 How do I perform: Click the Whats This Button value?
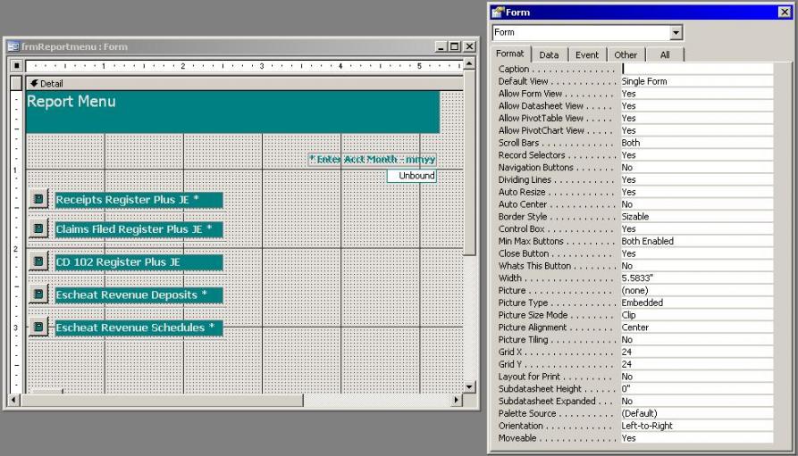697,266
